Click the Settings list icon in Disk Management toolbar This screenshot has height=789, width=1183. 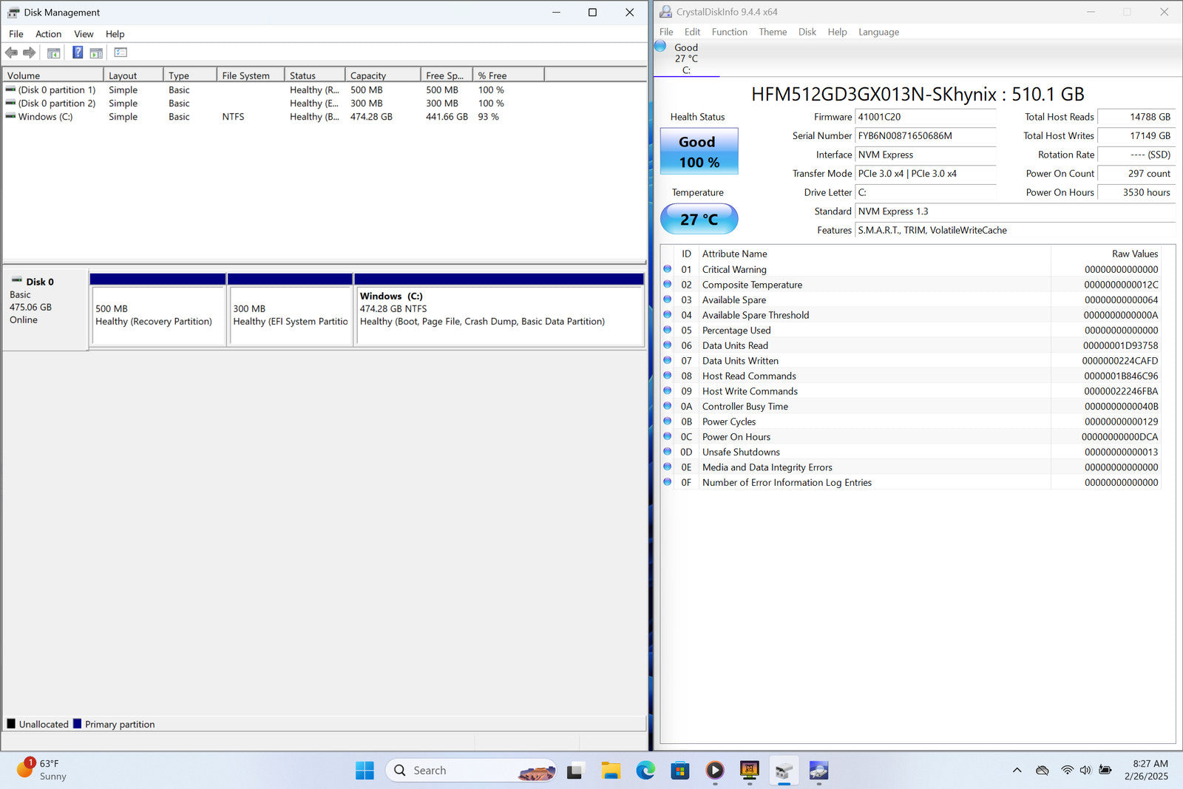tap(121, 53)
